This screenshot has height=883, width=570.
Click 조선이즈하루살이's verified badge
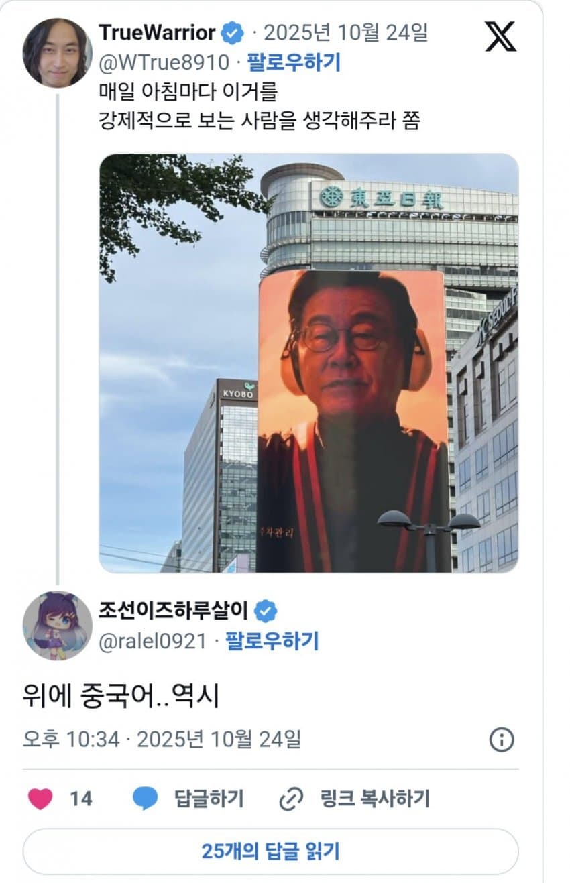click(x=266, y=611)
